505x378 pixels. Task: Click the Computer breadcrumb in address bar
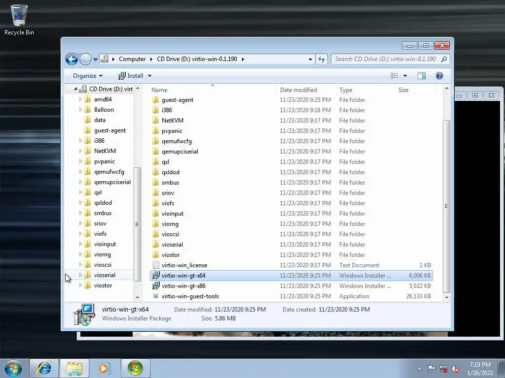point(132,59)
